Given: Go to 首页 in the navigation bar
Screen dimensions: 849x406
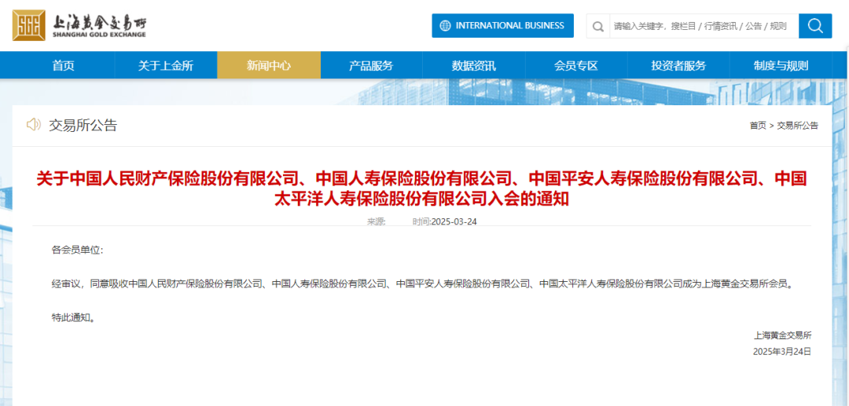Looking at the screenshot, I should (x=63, y=65).
